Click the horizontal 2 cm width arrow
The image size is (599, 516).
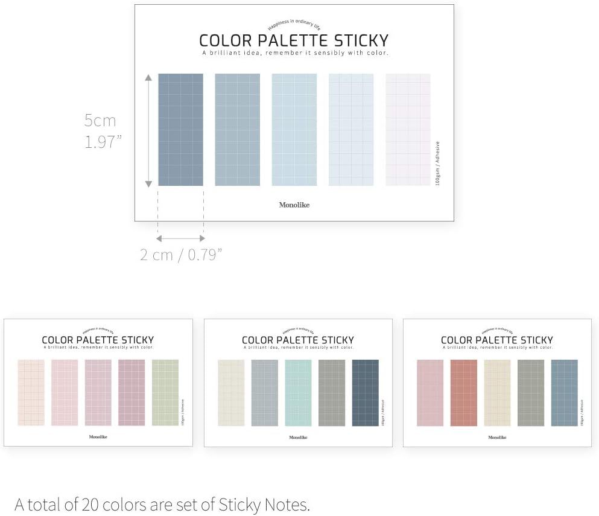coord(180,239)
